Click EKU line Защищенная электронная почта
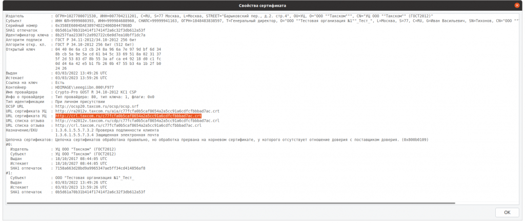This screenshot has height=223, width=525. [107, 135]
